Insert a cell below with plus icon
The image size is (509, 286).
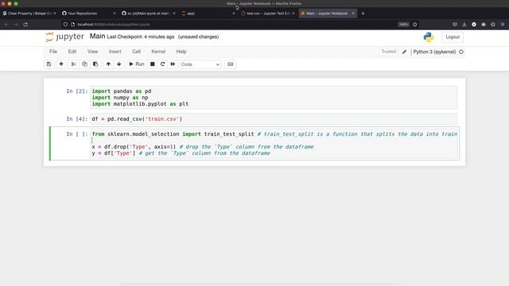(x=61, y=64)
